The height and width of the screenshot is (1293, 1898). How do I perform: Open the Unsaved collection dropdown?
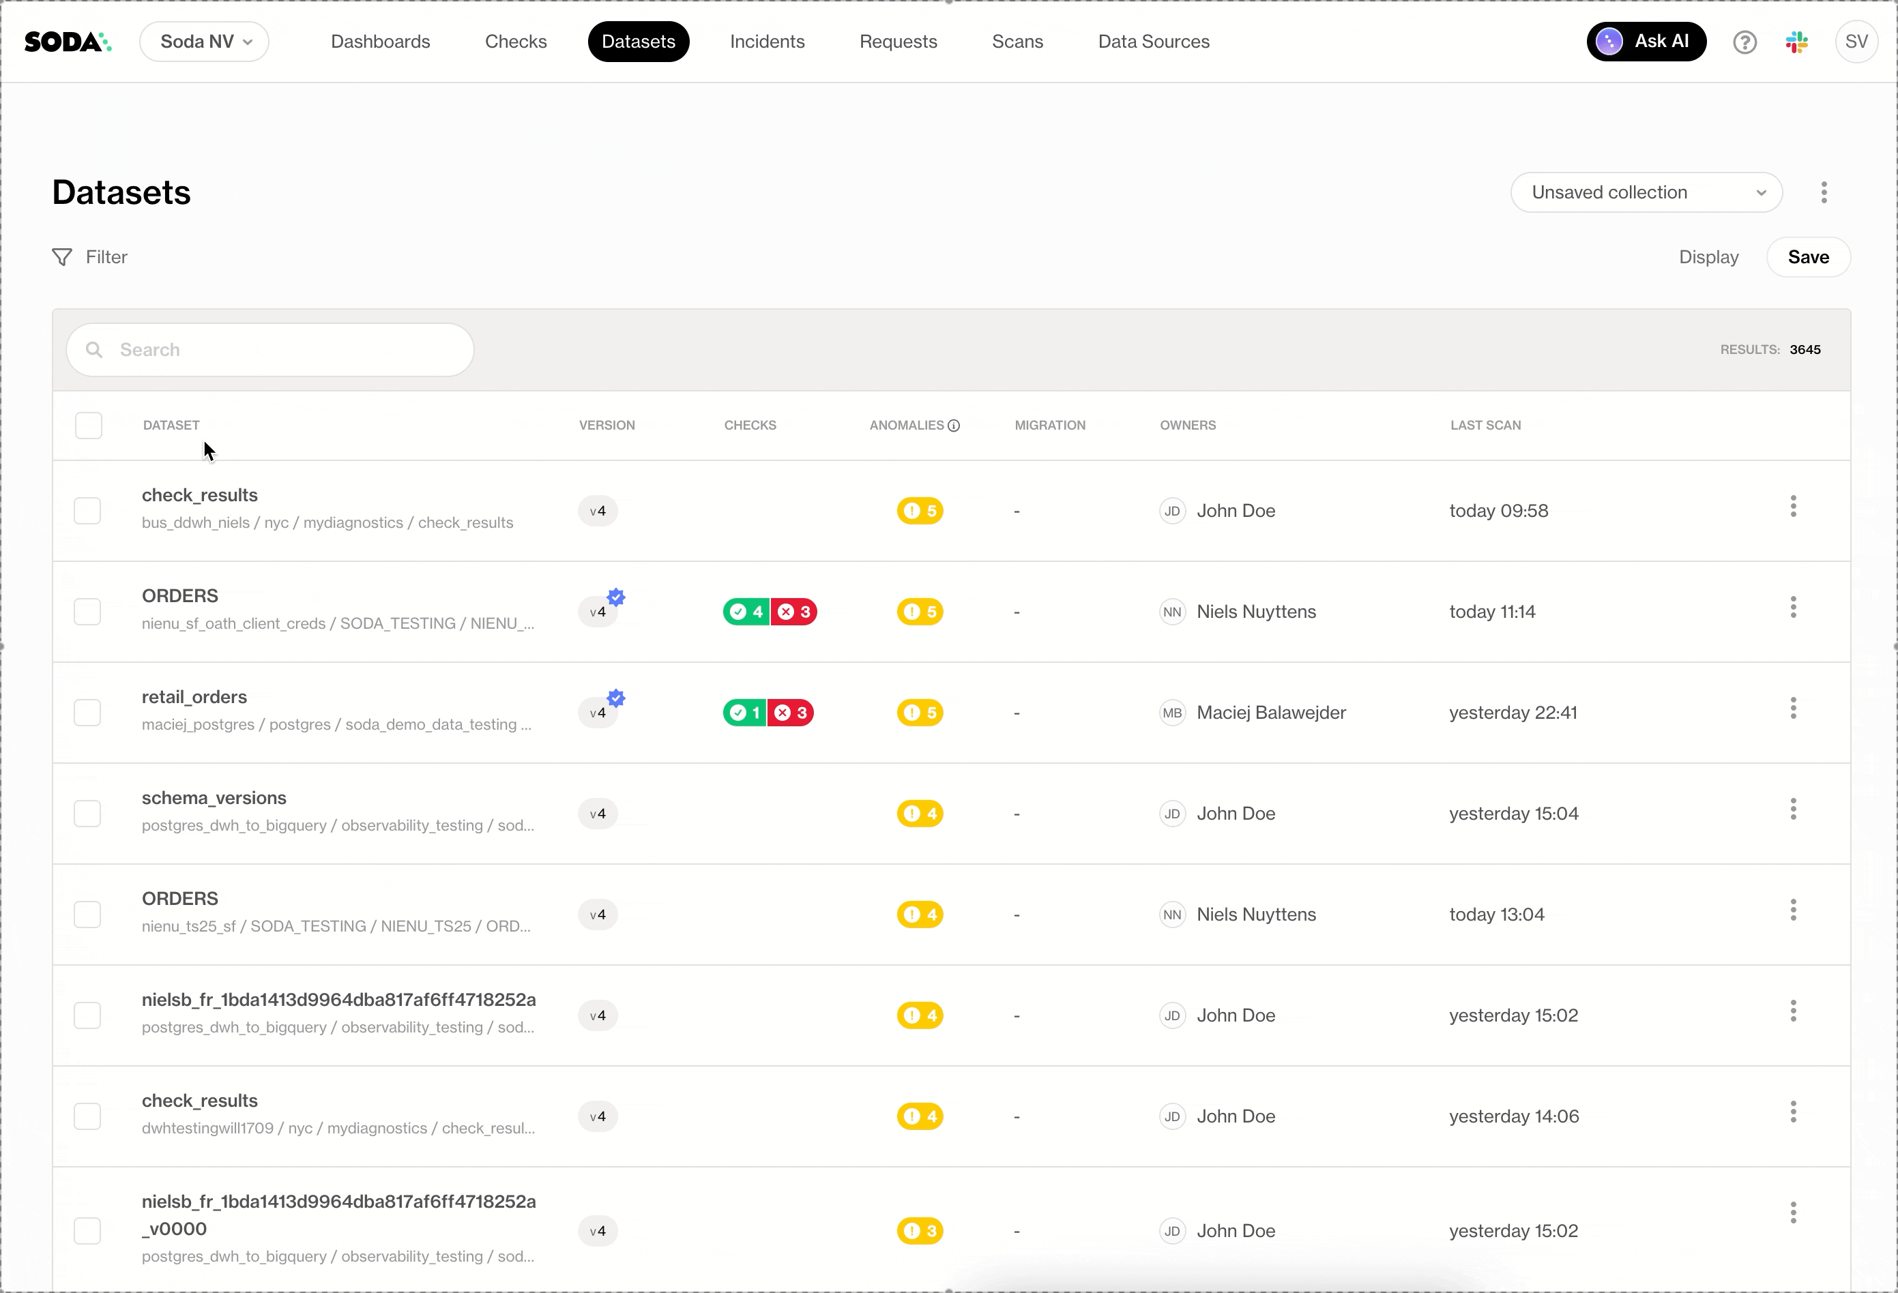[x=1646, y=192]
